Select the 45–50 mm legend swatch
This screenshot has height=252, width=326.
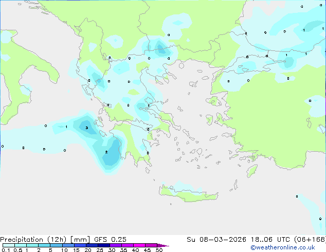click(151, 245)
